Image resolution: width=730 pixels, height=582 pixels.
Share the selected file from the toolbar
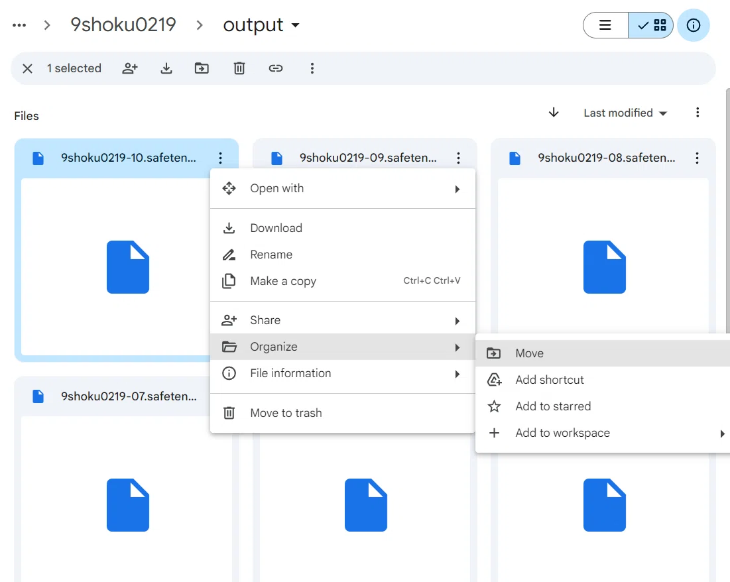click(130, 68)
